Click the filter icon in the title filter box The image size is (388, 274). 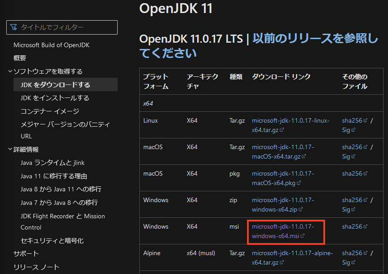point(13,27)
